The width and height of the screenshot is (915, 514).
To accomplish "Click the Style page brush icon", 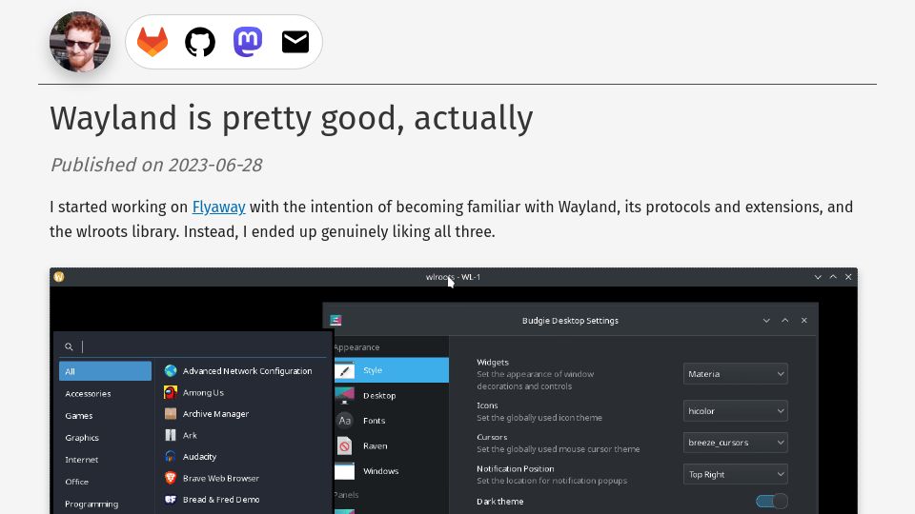I will [x=344, y=370].
